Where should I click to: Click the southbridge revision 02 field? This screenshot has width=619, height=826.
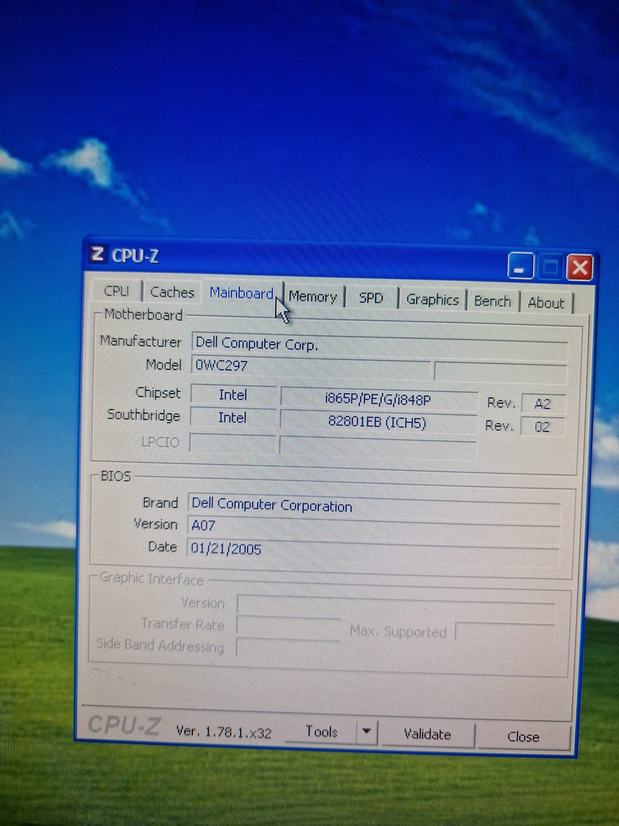click(x=542, y=427)
